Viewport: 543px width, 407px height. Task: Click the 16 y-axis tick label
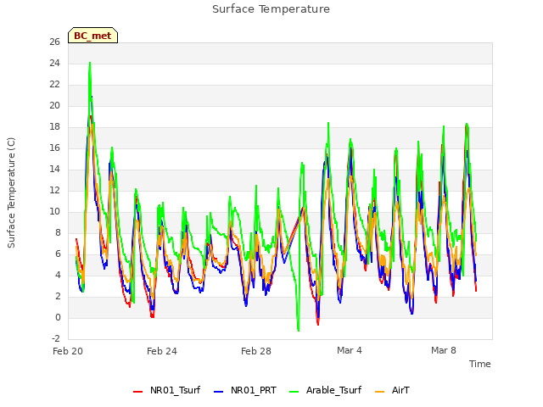pyautogui.click(x=54, y=148)
